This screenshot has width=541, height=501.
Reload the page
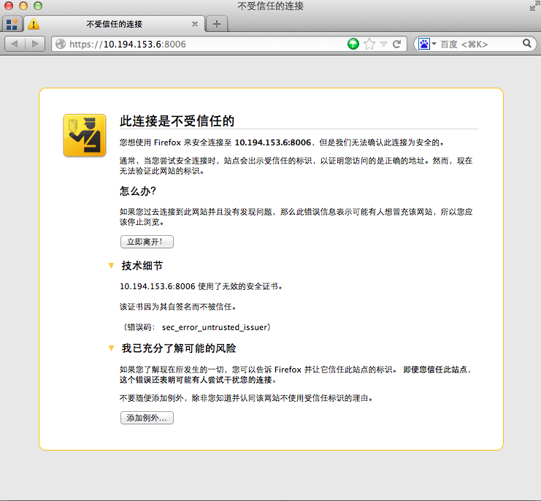tap(396, 44)
